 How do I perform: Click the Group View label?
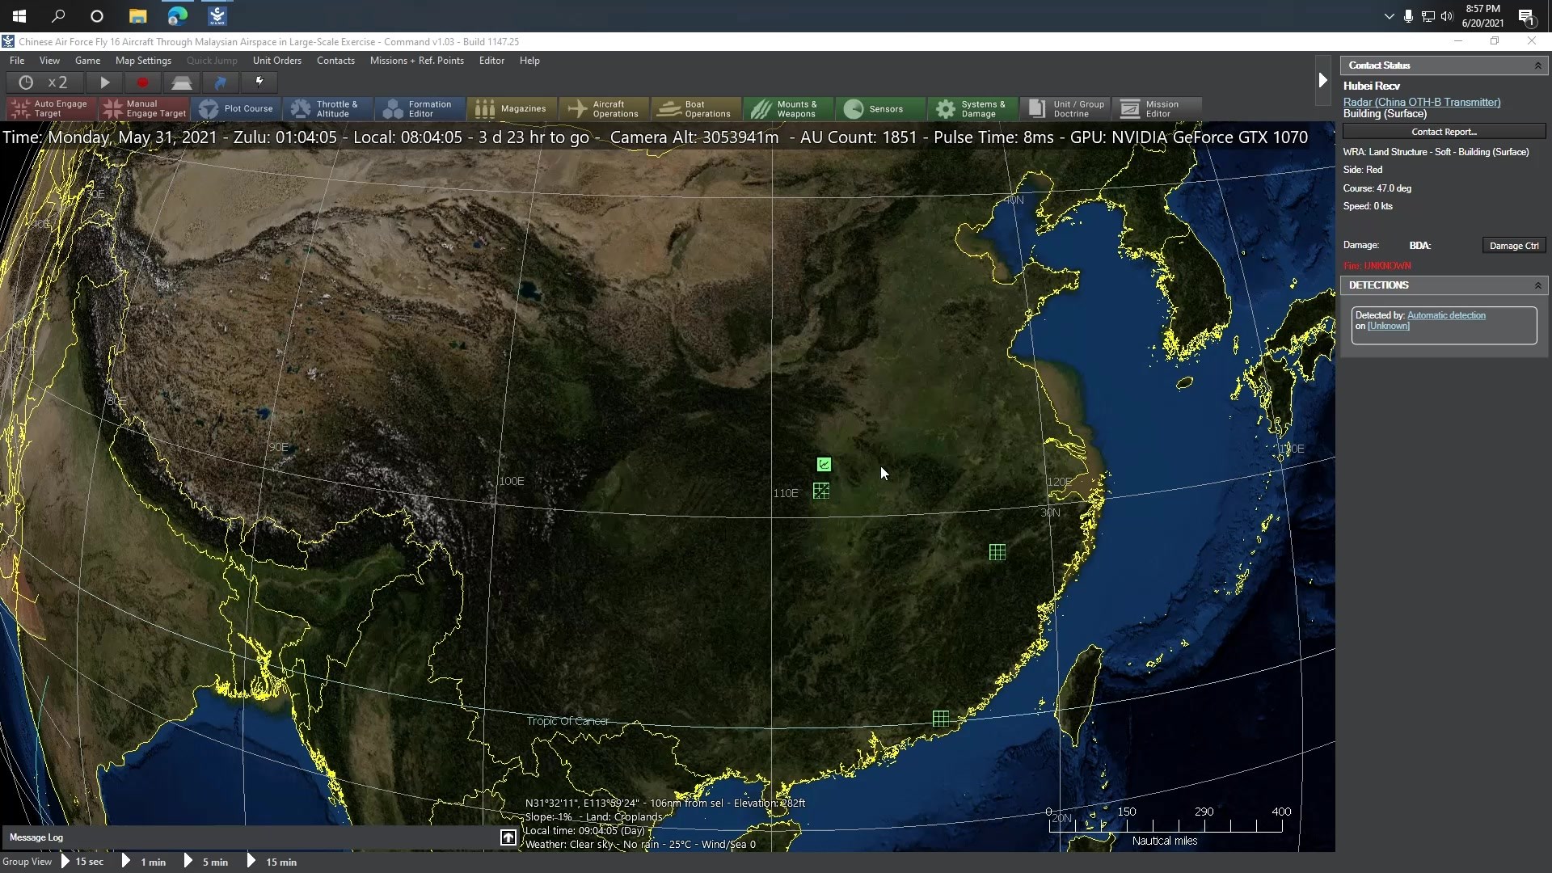pos(27,862)
